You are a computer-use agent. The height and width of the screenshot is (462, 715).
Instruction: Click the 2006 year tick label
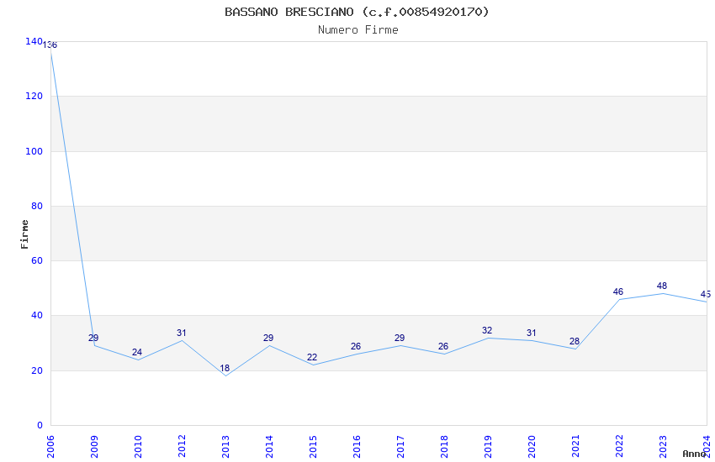50,446
